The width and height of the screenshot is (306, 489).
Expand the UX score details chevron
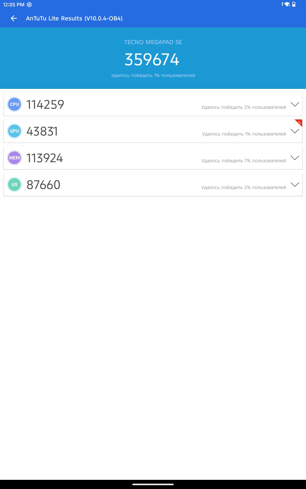pos(295,185)
